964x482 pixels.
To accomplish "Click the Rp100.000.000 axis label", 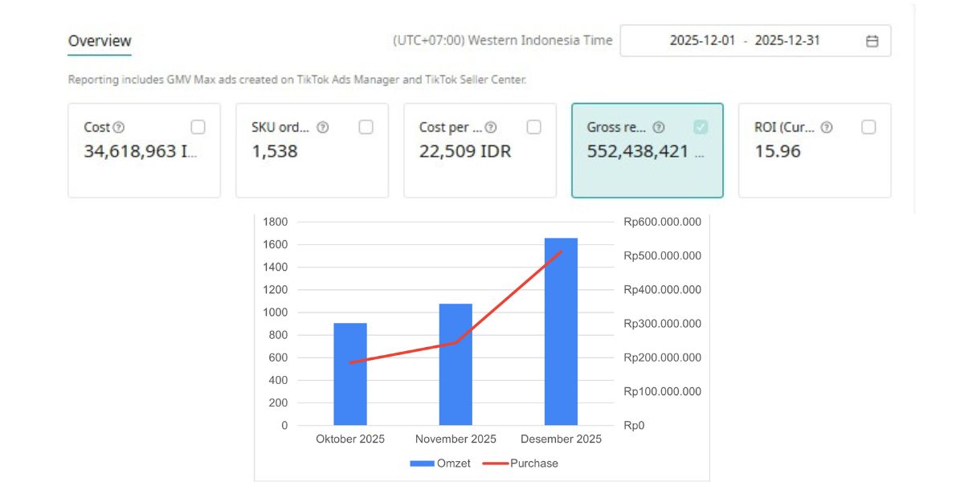I will [x=663, y=391].
